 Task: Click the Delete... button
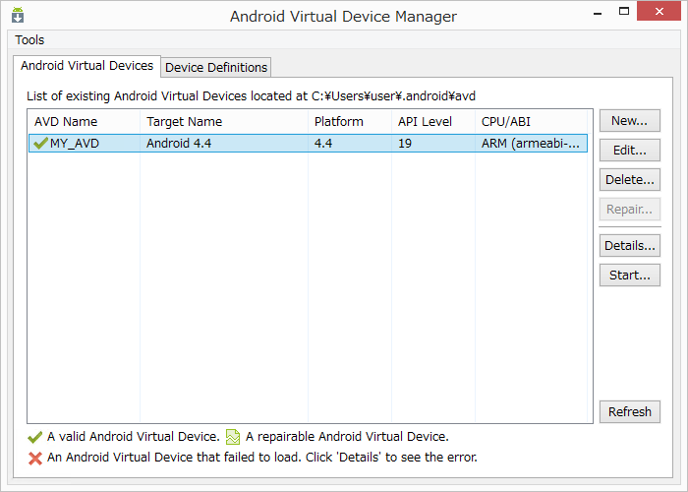click(630, 180)
